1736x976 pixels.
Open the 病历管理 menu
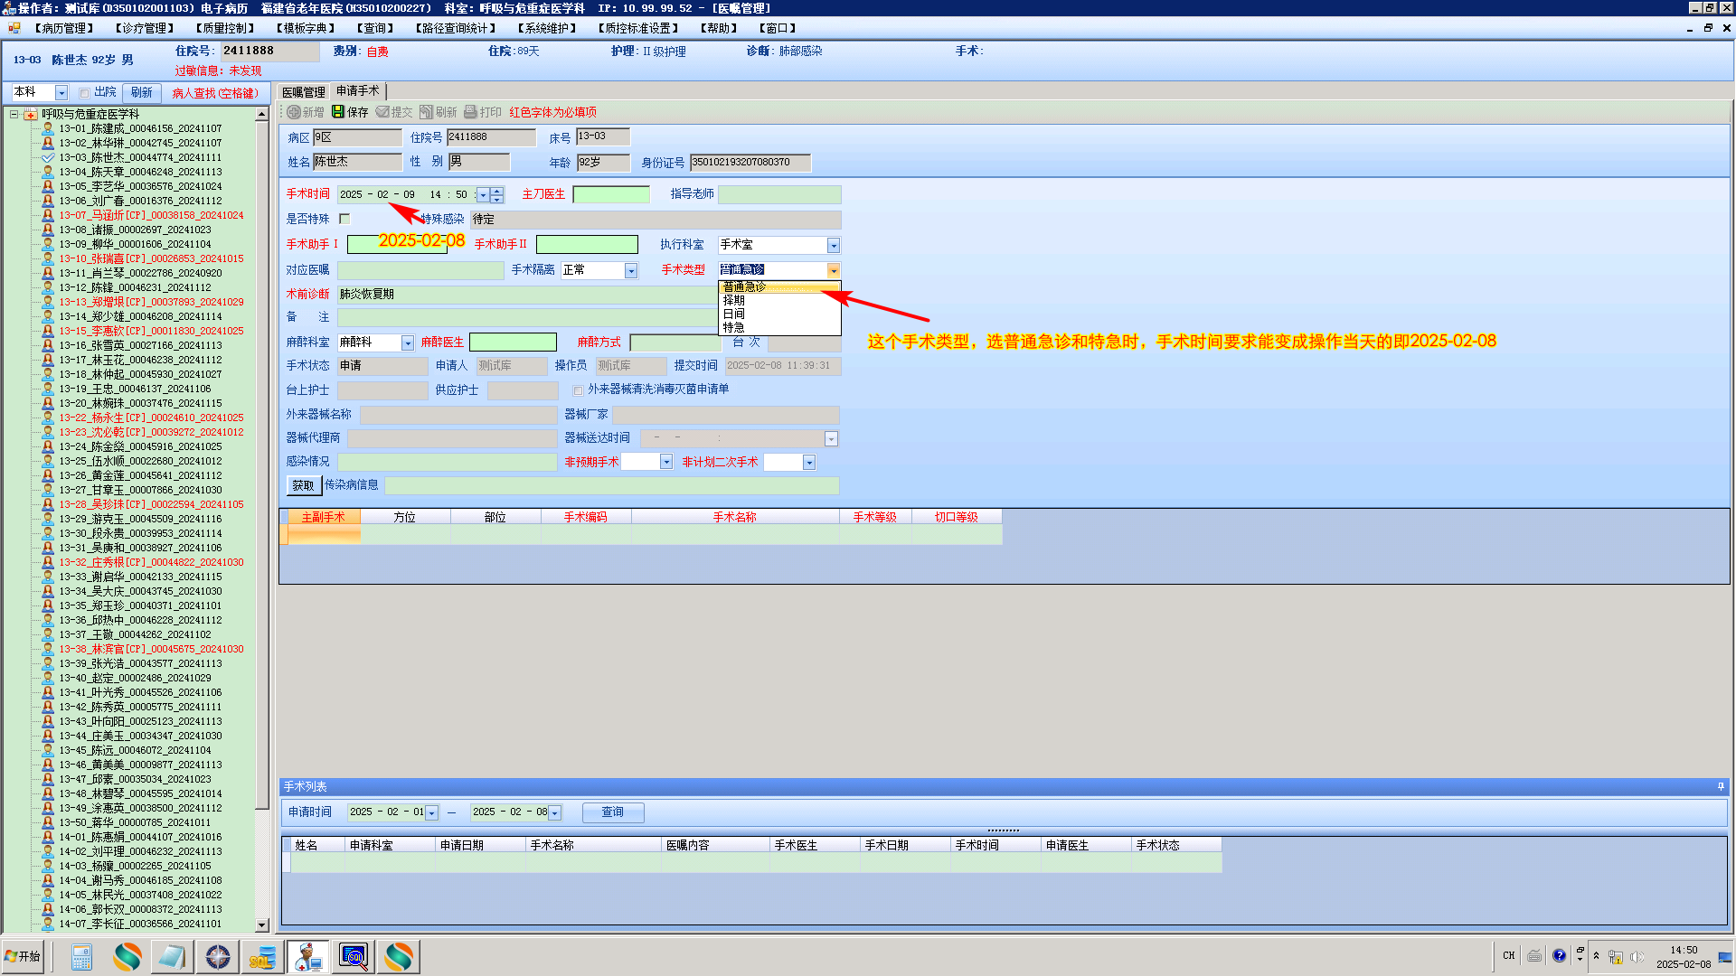click(62, 28)
